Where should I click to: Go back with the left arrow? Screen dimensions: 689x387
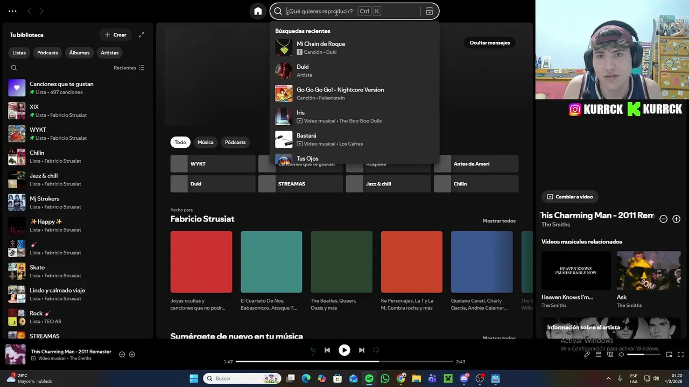tap(30, 11)
